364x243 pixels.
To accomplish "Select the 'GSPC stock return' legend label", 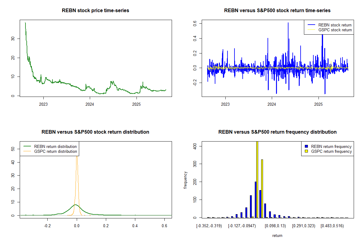I will pyautogui.click(x=335, y=30).
